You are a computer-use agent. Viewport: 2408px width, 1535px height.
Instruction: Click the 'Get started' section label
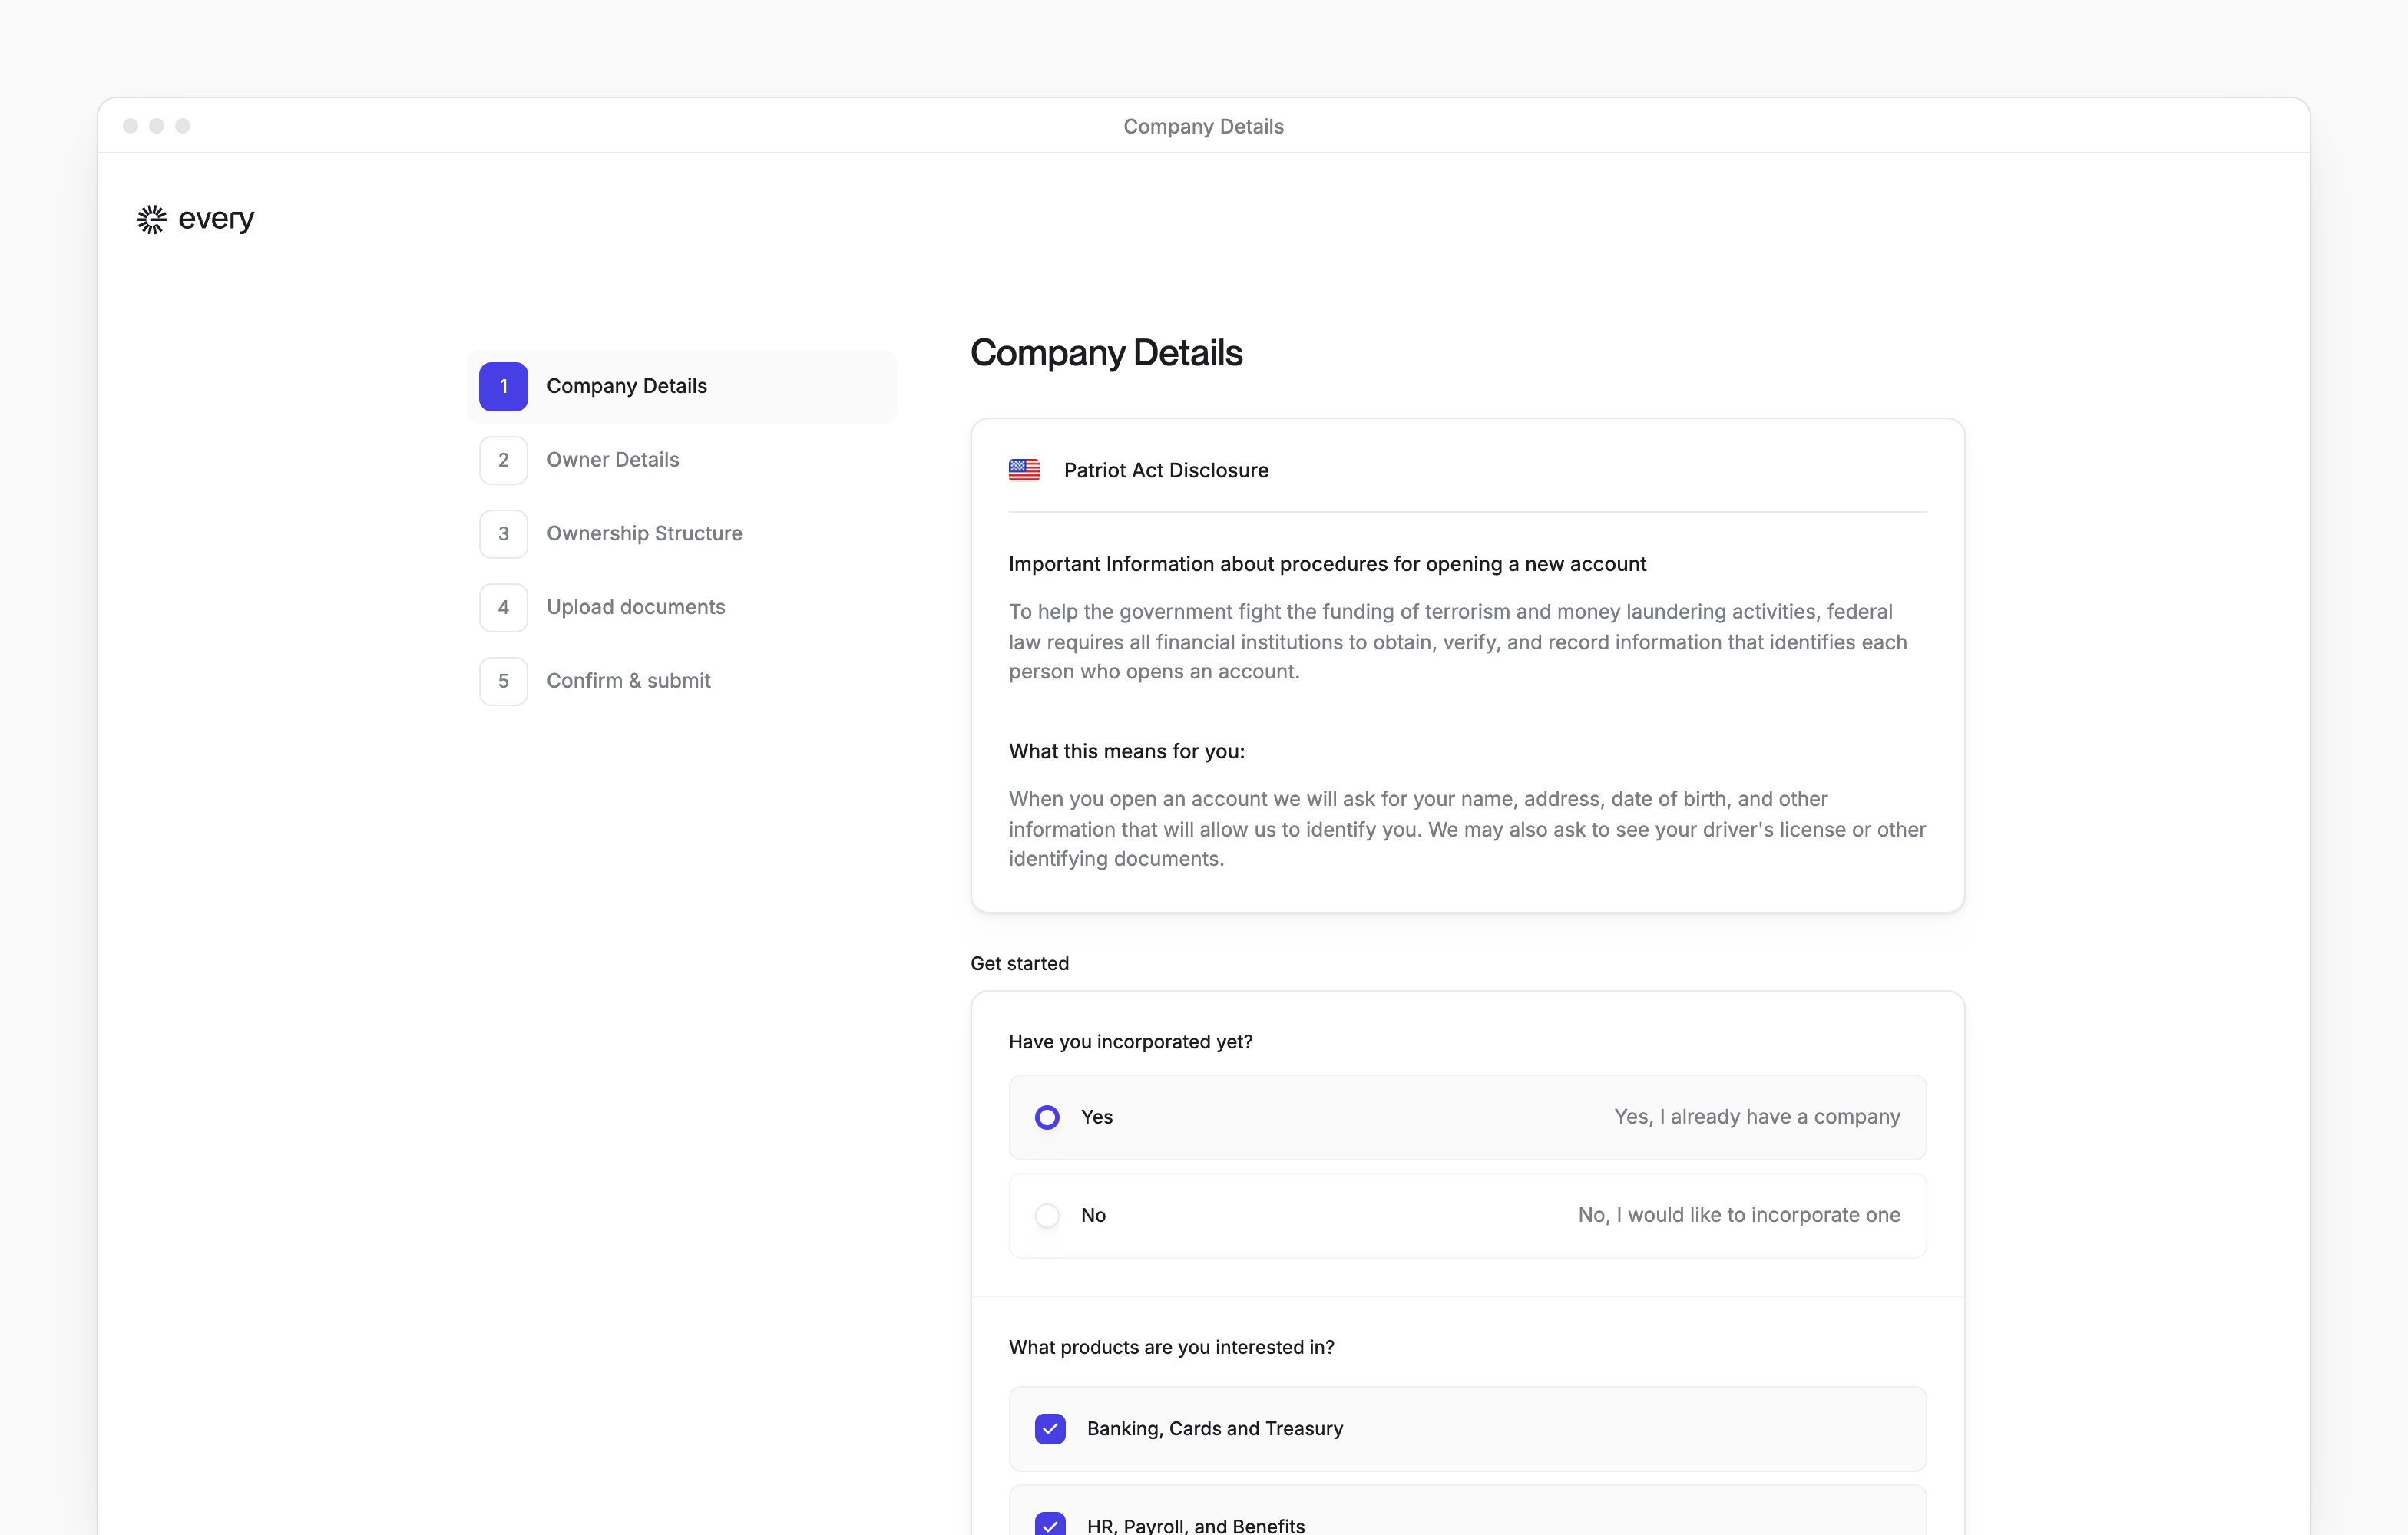1019,963
